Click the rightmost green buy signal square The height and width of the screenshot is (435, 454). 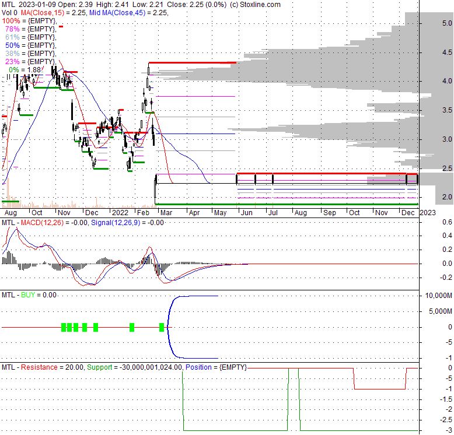tap(162, 328)
